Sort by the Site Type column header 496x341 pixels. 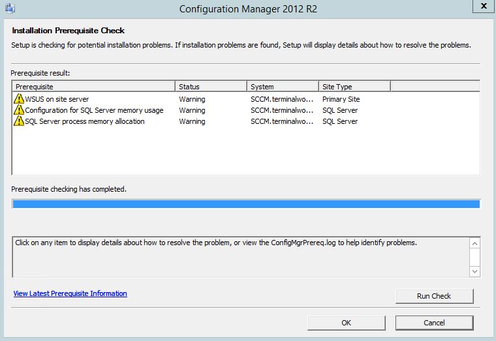(354, 87)
